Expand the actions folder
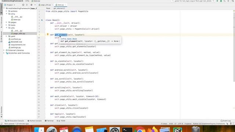The width and height of the screenshot is (235, 132). tap(7, 11)
